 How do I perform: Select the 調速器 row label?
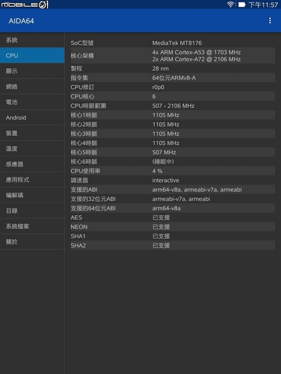[79, 180]
